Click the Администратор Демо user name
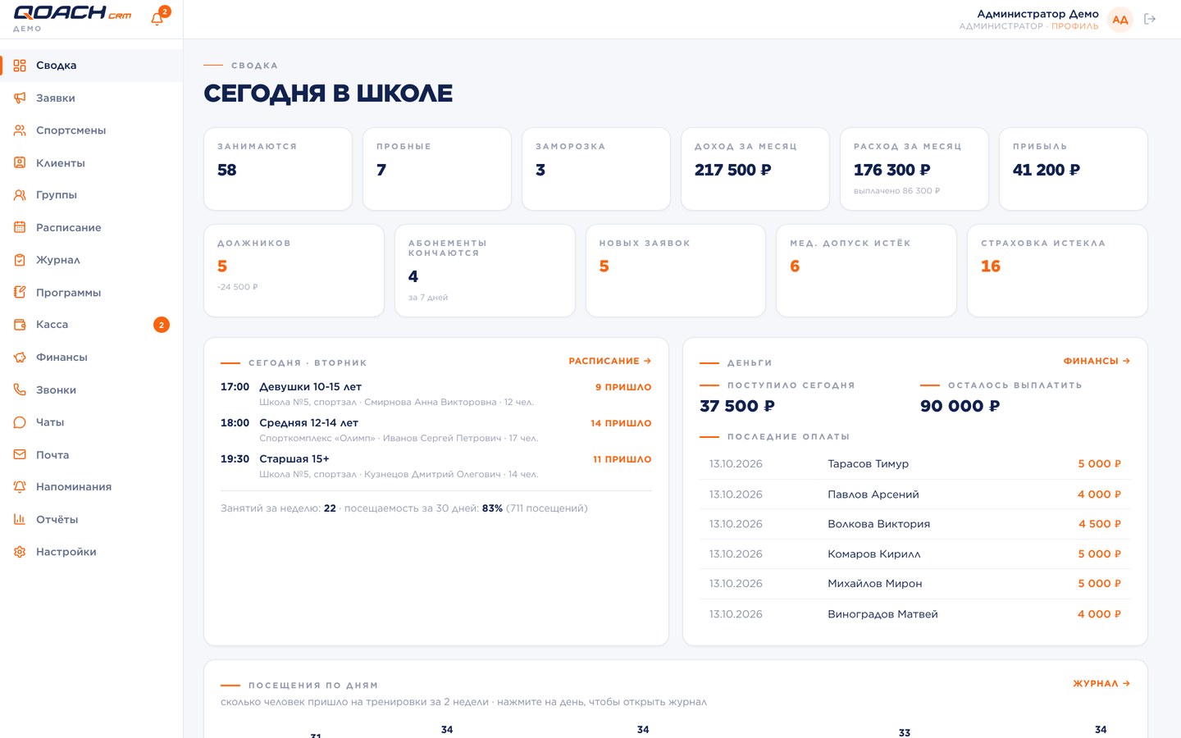Viewport: 1181px width, 738px height. pyautogui.click(x=1037, y=14)
